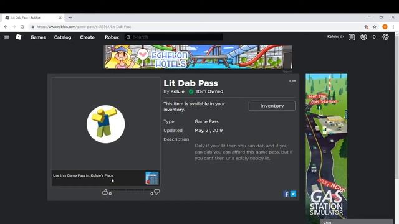Click the 'Lit Dab Pass' title heading
Image resolution: width=399 pixels, height=224 pixels.
191,83
